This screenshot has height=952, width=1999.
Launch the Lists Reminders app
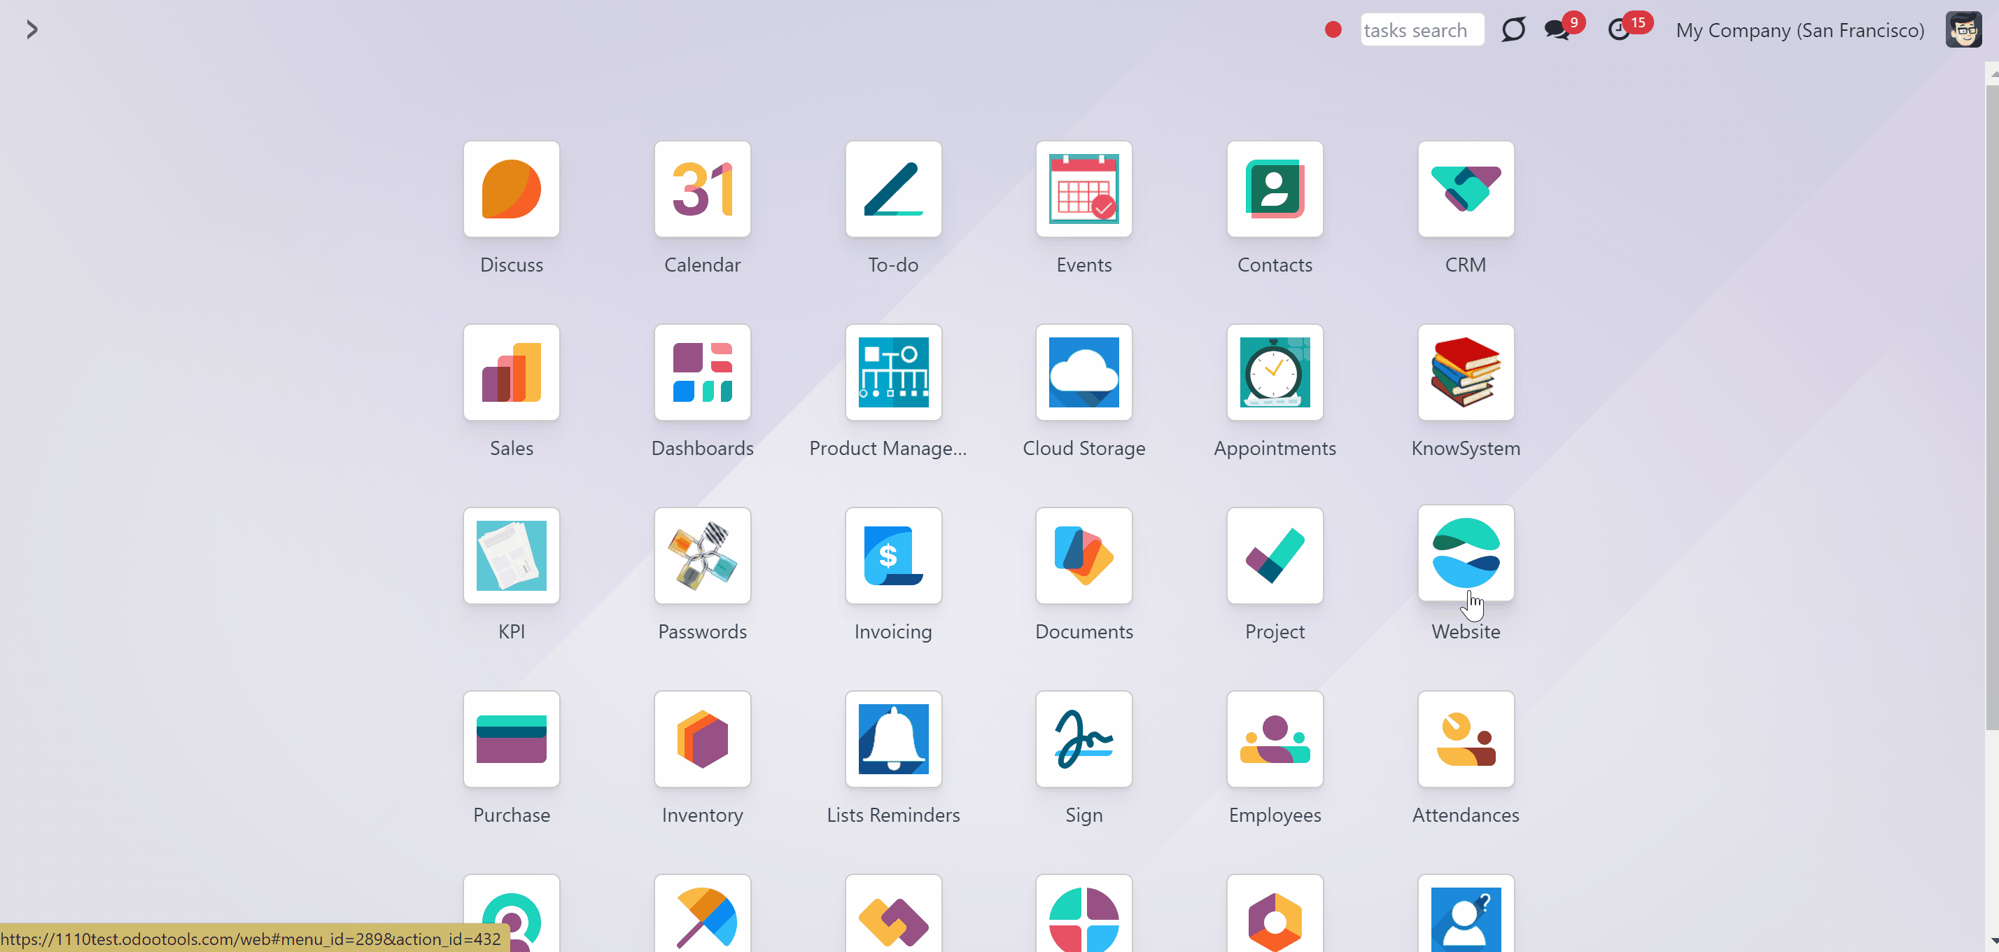pos(893,738)
